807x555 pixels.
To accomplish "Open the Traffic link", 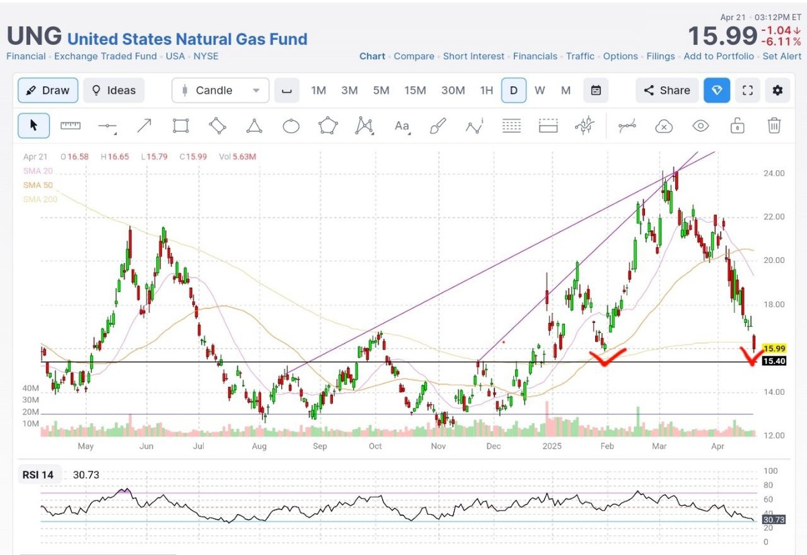I will [x=580, y=57].
